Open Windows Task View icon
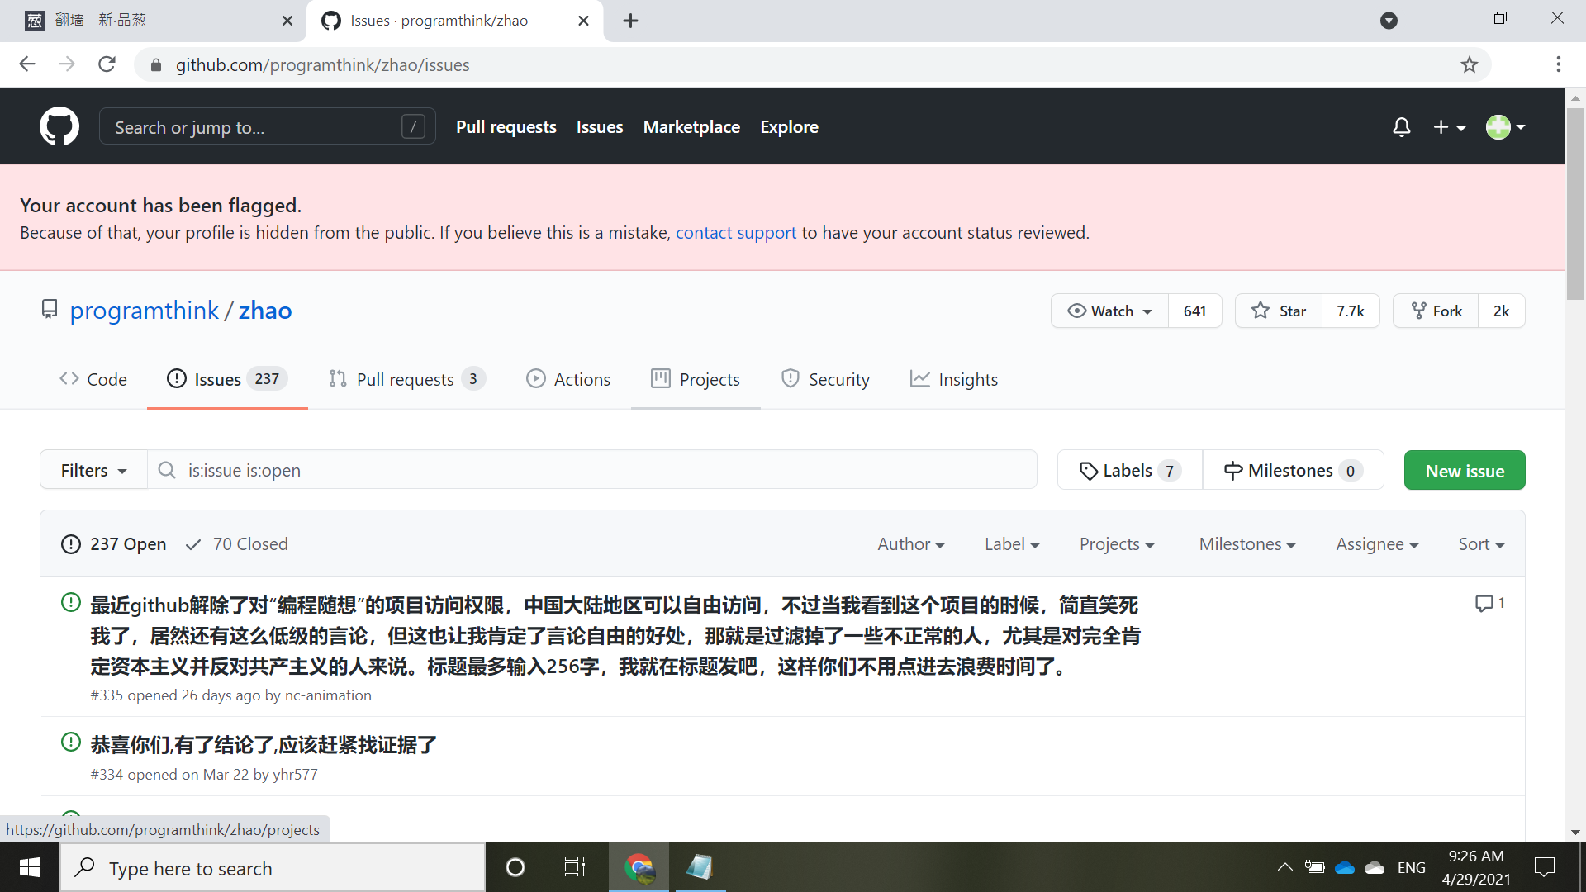The height and width of the screenshot is (892, 1586). (x=574, y=867)
